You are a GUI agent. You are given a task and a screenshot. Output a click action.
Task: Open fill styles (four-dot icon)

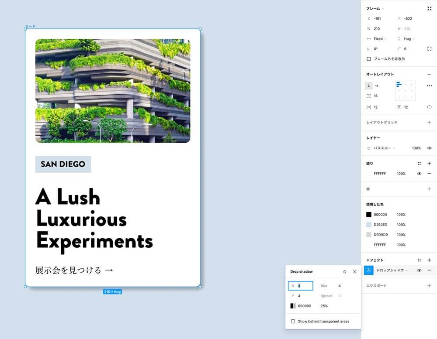[x=419, y=163]
